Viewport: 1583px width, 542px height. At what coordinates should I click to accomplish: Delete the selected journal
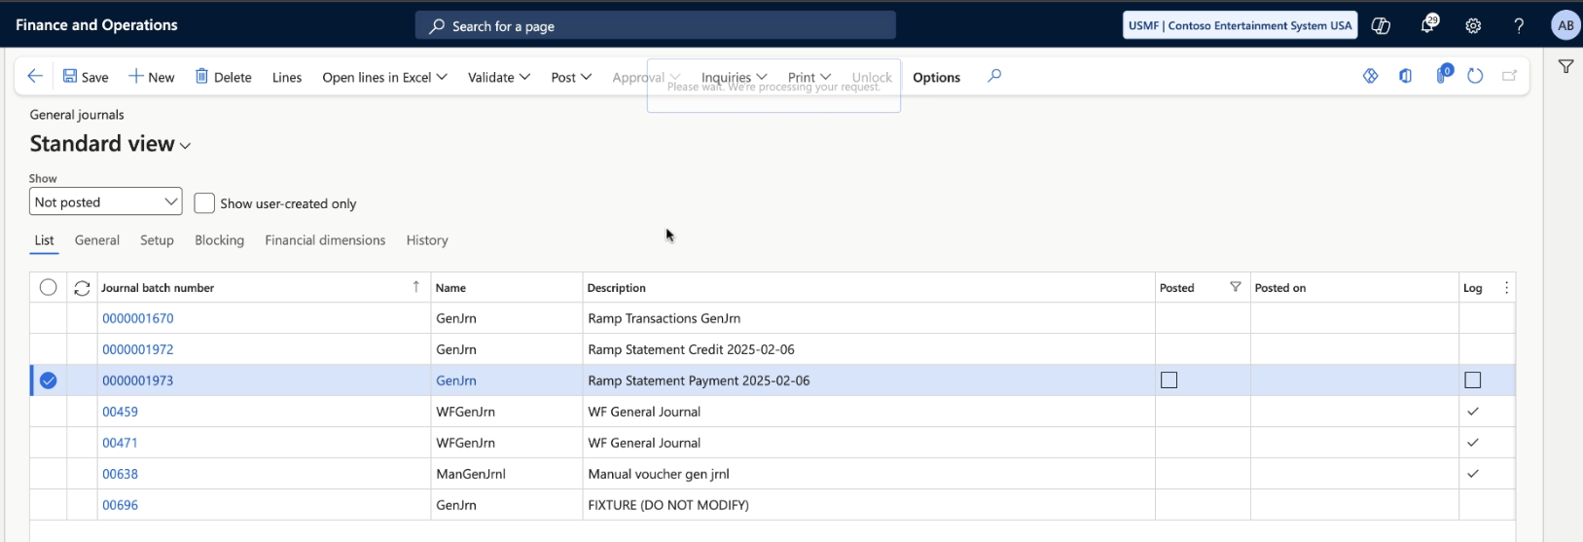tap(224, 77)
